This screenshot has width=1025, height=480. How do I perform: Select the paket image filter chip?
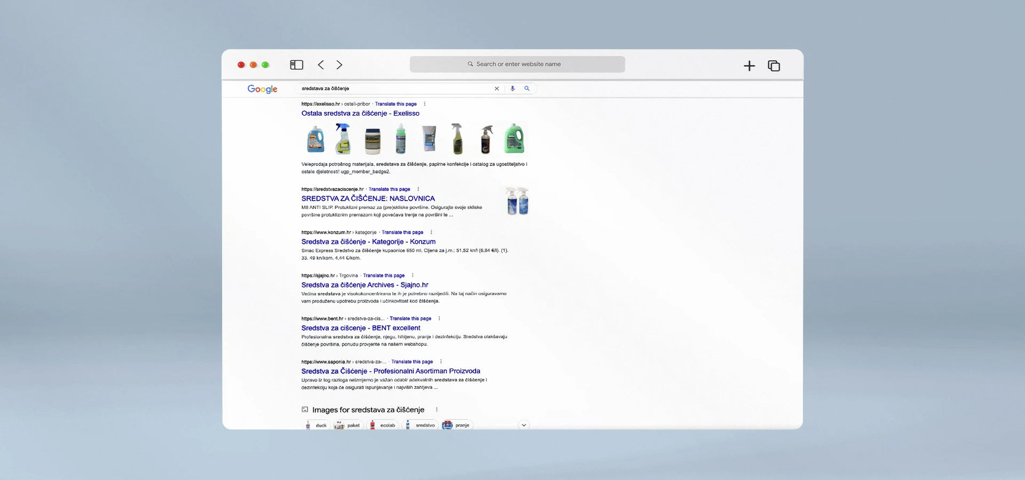(x=348, y=425)
